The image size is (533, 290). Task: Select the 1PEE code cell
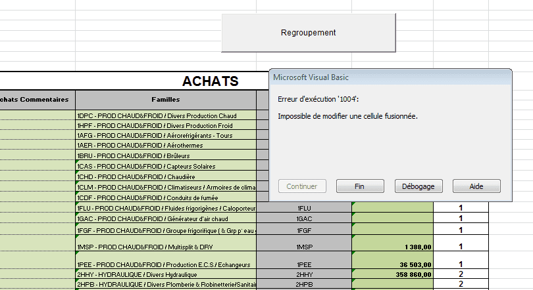[304, 260]
